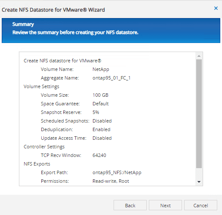222x215 pixels.
Task: Click the Deduplication Enabled value
Action: [102, 129]
